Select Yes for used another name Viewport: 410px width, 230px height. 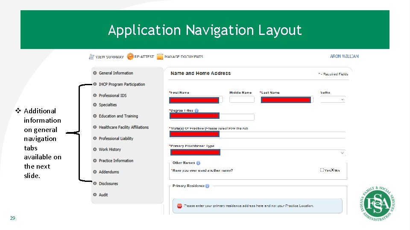322,170
